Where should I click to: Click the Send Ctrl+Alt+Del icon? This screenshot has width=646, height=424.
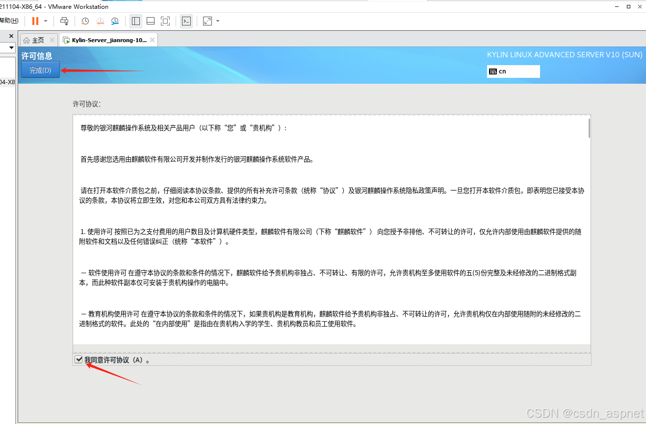coord(64,21)
